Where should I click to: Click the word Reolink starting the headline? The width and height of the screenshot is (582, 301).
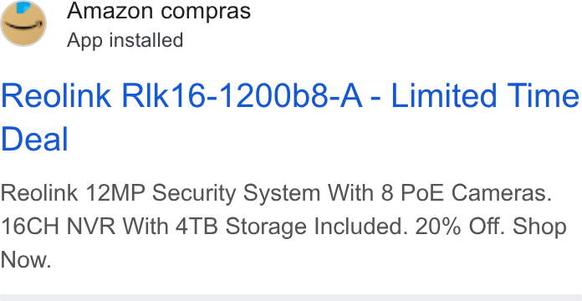[x=56, y=95]
